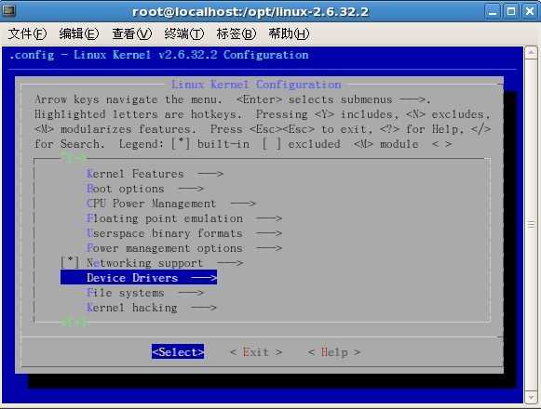The height and width of the screenshot is (409, 541).
Task: Open the Kernel hacking submenu
Action: pyautogui.click(x=152, y=308)
